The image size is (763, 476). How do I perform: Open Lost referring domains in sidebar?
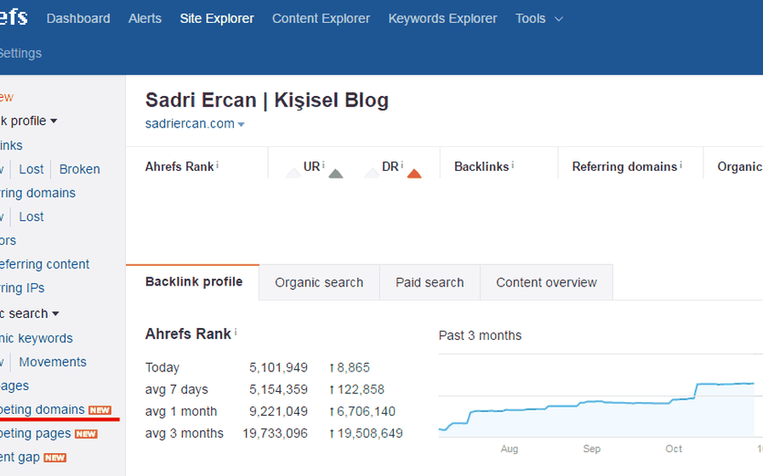[31, 217]
